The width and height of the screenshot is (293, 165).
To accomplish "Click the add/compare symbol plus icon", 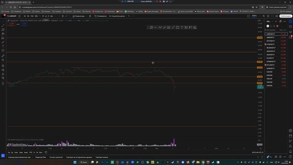I will tap(19, 16).
